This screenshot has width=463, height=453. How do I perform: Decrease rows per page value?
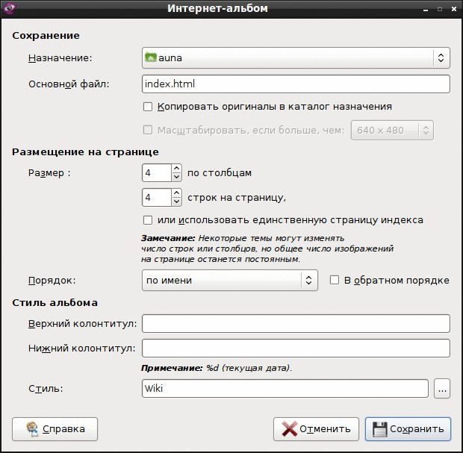[176, 201]
